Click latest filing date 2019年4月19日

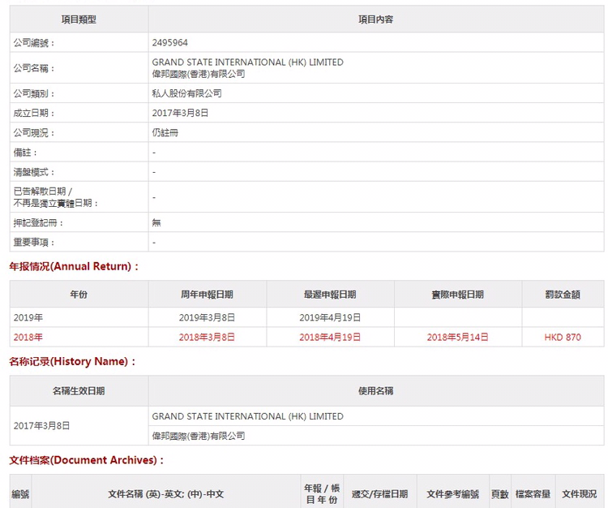330,318
